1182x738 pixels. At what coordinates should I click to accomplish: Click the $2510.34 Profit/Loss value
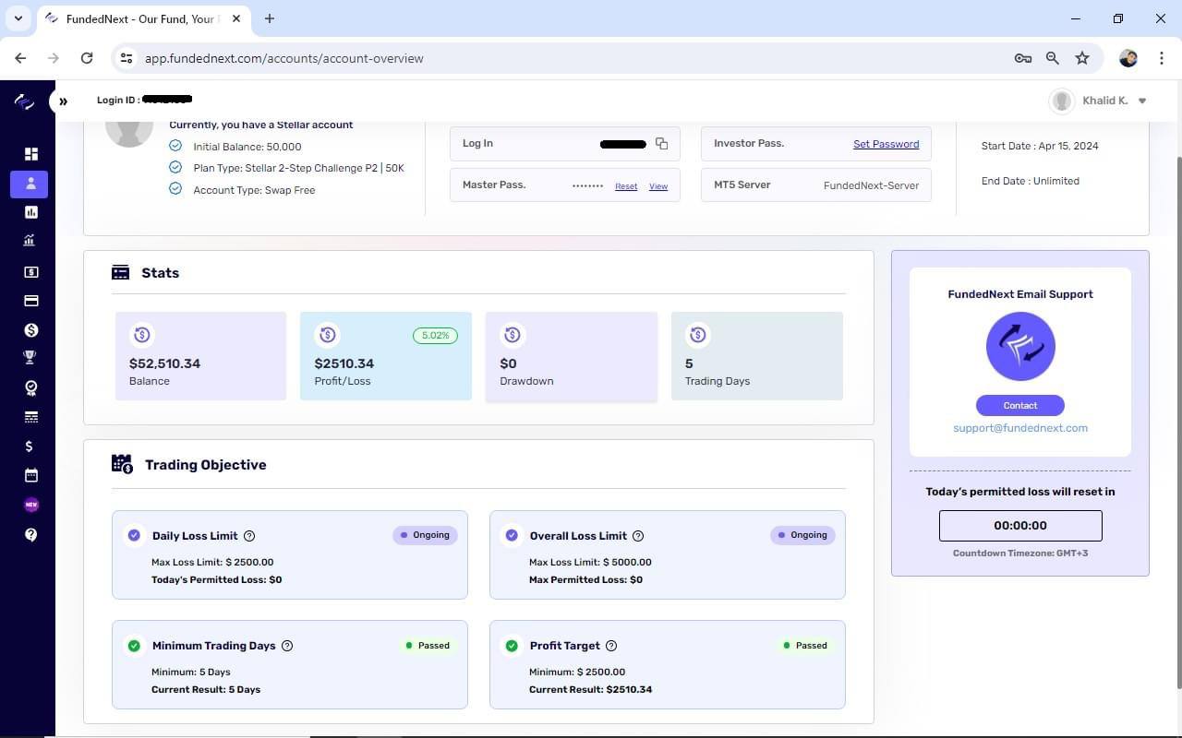(x=344, y=363)
